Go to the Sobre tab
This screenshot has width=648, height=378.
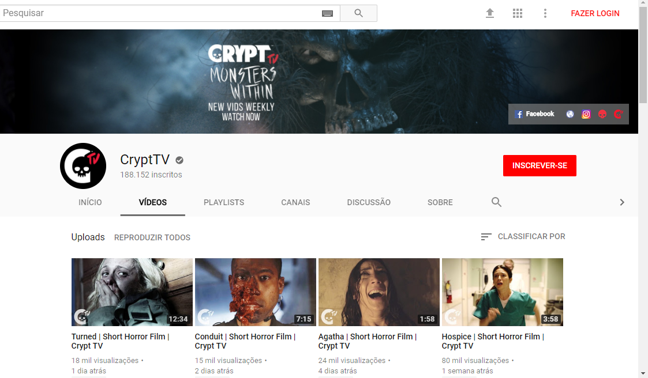point(440,202)
